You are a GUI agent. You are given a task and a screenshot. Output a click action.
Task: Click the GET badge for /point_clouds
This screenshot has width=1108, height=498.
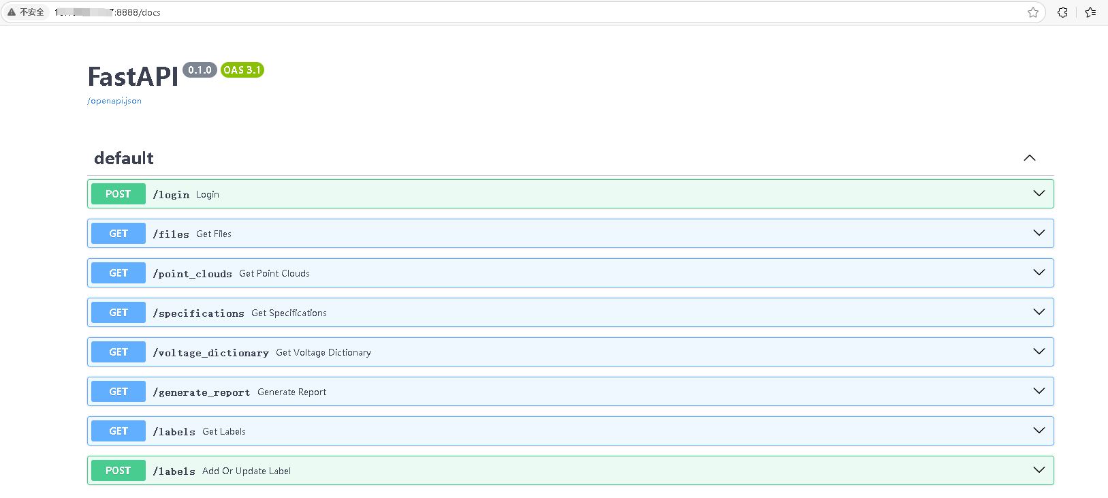(x=118, y=273)
